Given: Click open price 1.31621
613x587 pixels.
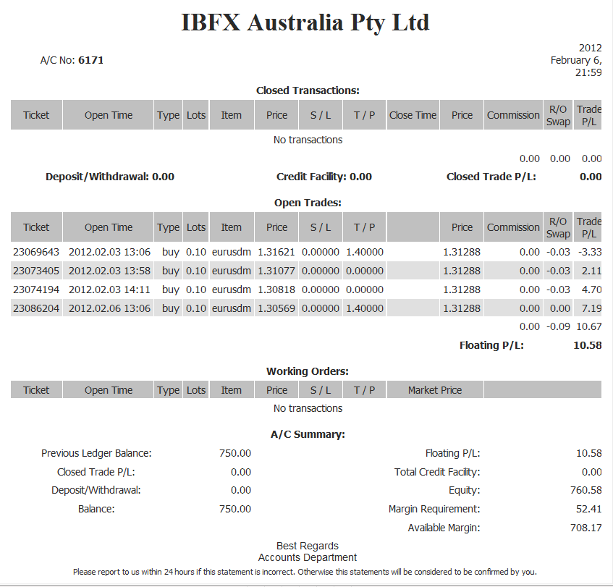Looking at the screenshot, I should coord(276,252).
